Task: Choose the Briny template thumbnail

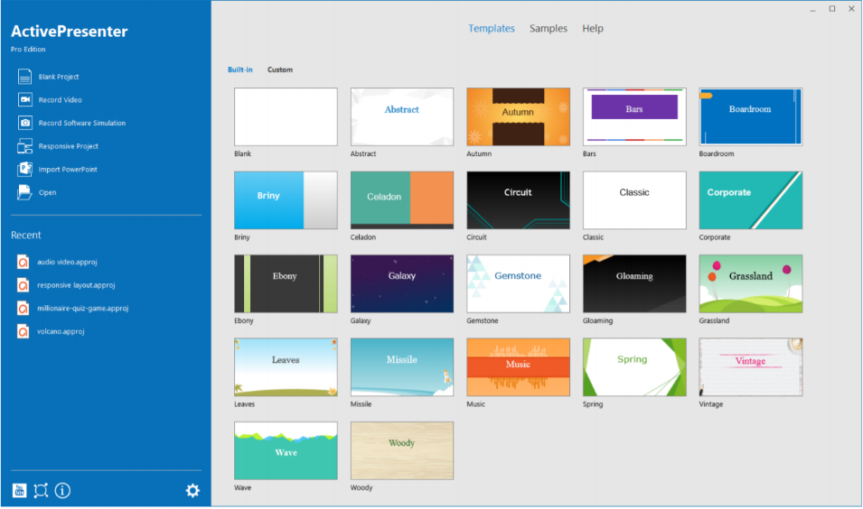Action: [286, 200]
